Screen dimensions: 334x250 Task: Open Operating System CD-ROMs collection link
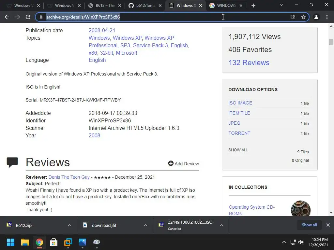(x=251, y=210)
